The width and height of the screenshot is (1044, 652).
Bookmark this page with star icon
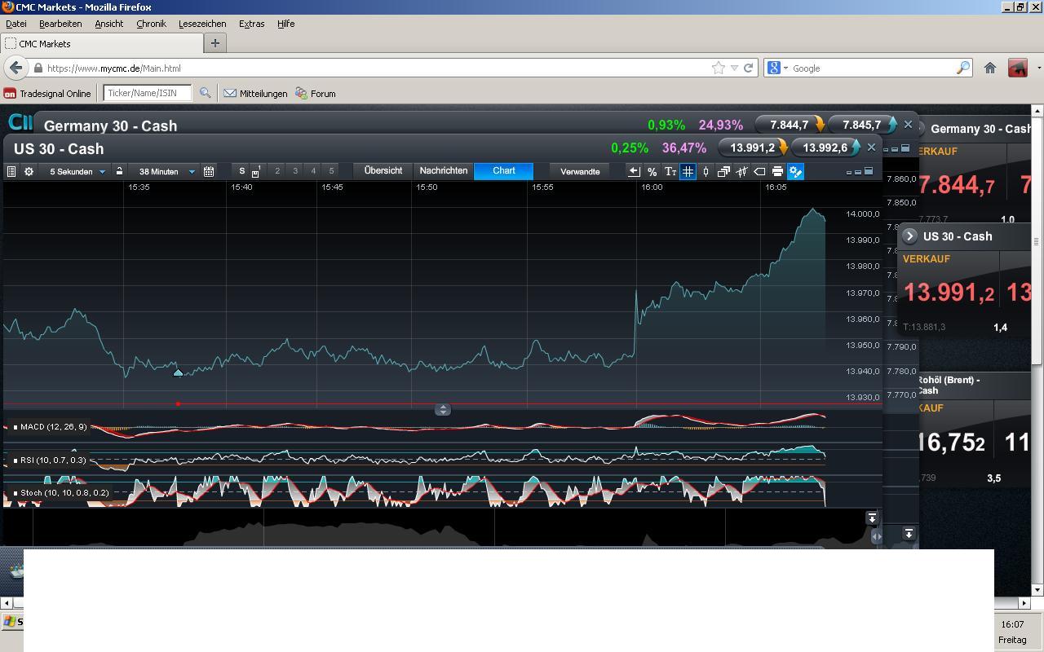pos(719,68)
